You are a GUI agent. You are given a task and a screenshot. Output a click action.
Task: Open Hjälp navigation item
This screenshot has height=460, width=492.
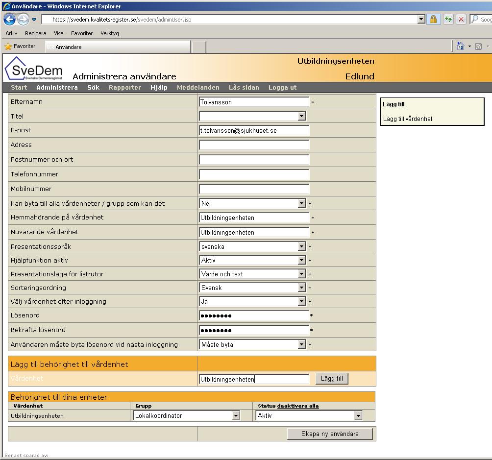[x=159, y=88]
